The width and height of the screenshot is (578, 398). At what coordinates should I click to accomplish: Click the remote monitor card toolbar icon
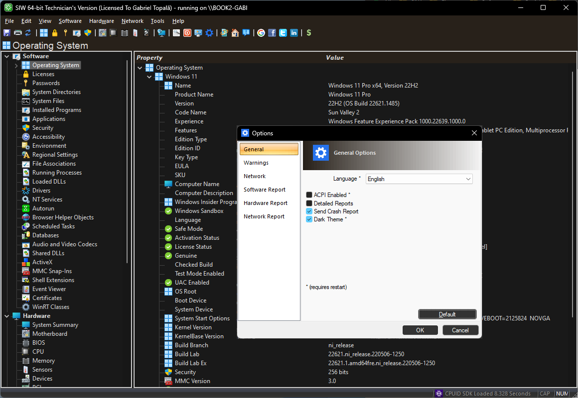click(x=198, y=33)
